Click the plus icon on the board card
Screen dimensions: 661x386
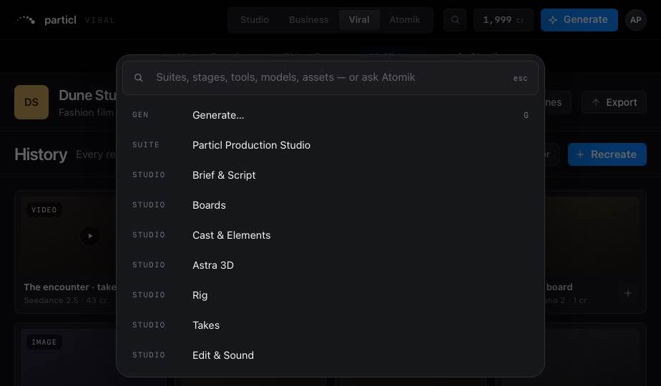pyautogui.click(x=627, y=293)
